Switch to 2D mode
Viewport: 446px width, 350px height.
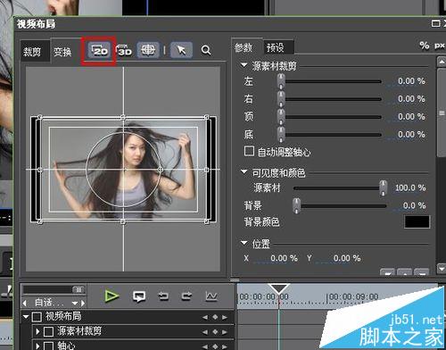(99, 50)
